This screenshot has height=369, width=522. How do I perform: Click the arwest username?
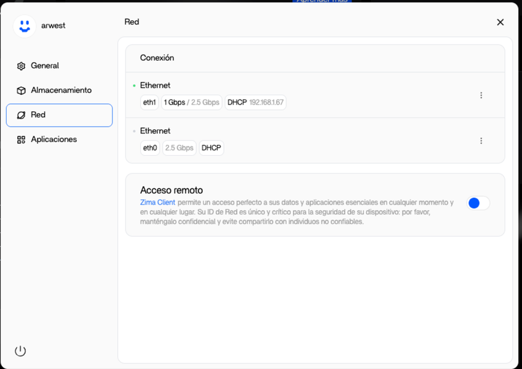tap(53, 26)
